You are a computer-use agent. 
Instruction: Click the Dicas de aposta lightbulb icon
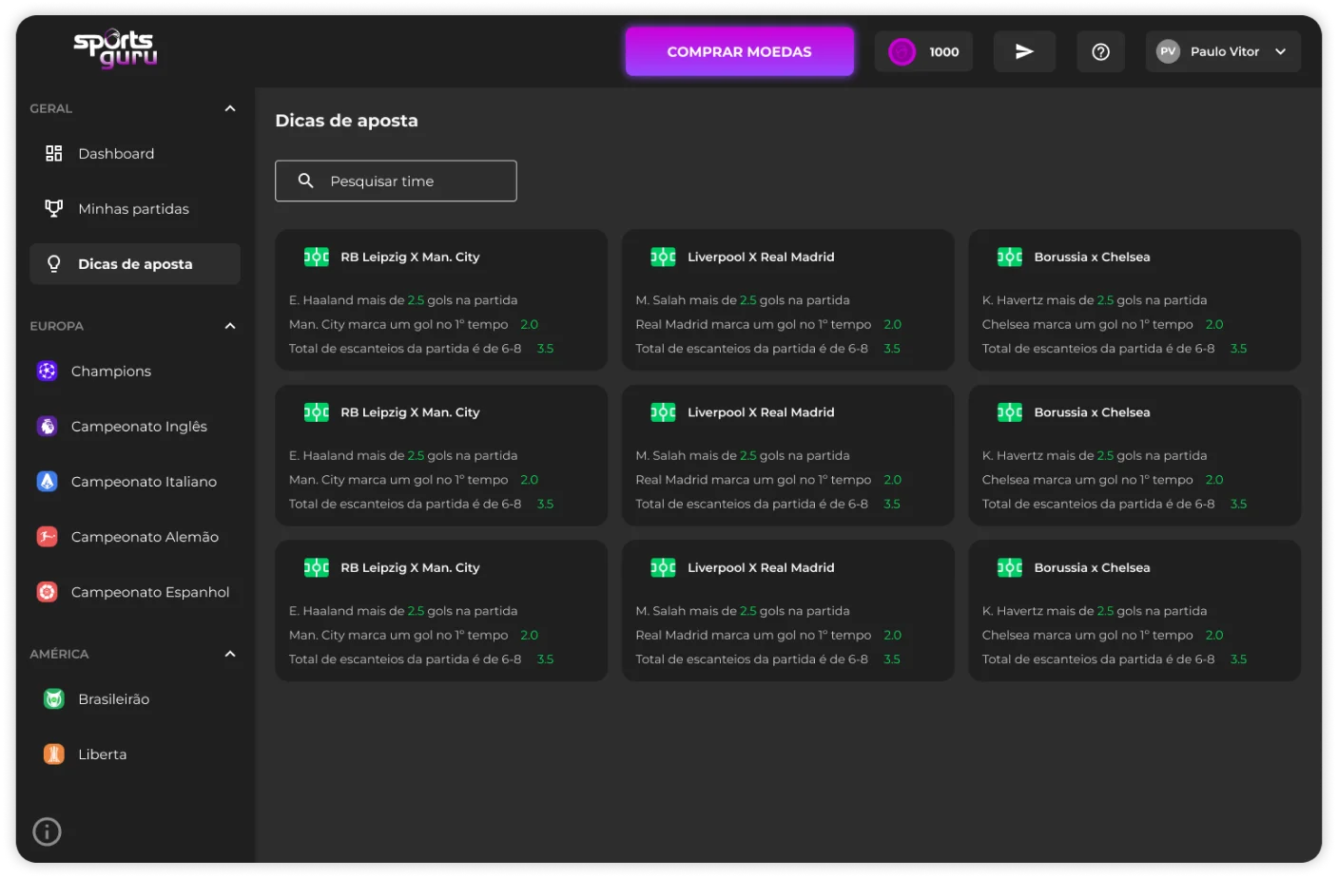tap(54, 264)
